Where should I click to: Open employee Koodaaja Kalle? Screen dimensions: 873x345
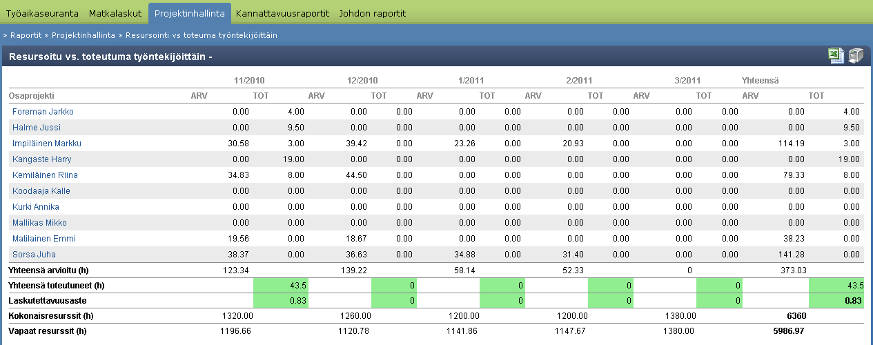click(41, 191)
